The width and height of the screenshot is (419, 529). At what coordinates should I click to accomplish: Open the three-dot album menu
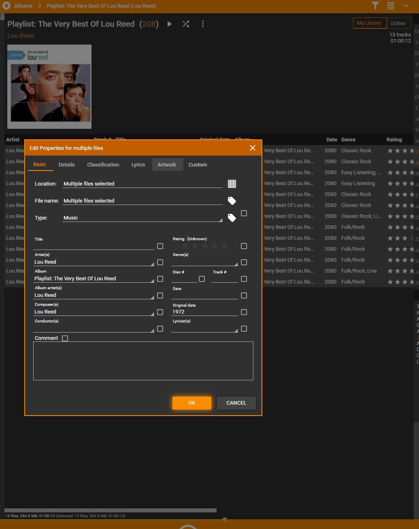(x=203, y=24)
